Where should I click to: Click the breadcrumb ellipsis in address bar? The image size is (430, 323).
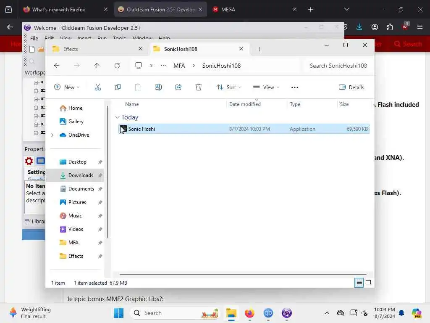click(163, 65)
